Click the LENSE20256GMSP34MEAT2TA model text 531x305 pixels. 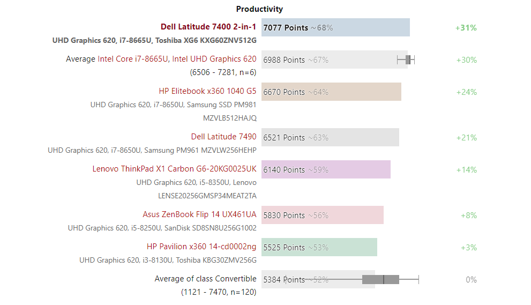coord(207,196)
